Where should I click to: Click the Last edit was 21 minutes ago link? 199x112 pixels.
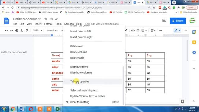[x=102, y=24]
